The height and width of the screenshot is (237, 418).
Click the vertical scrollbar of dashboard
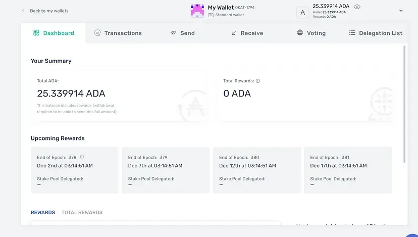click(x=404, y=104)
